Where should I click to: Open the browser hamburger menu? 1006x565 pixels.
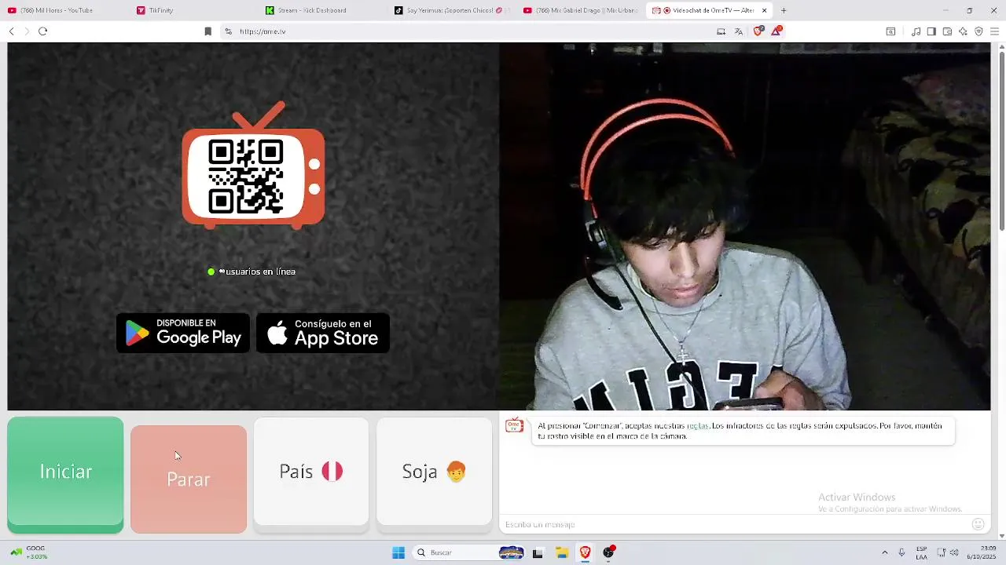click(x=994, y=31)
